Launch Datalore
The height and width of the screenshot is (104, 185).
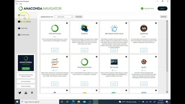tap(84, 50)
